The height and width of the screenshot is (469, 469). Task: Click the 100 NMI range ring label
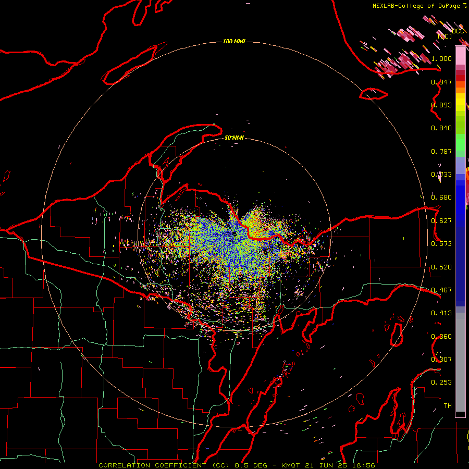coord(234,41)
